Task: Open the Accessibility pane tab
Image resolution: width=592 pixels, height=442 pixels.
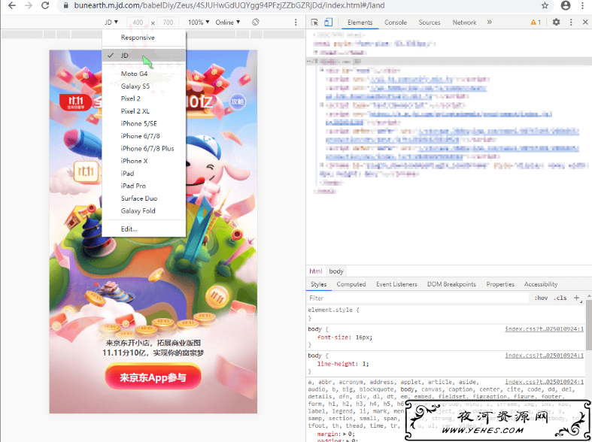Action: click(541, 284)
